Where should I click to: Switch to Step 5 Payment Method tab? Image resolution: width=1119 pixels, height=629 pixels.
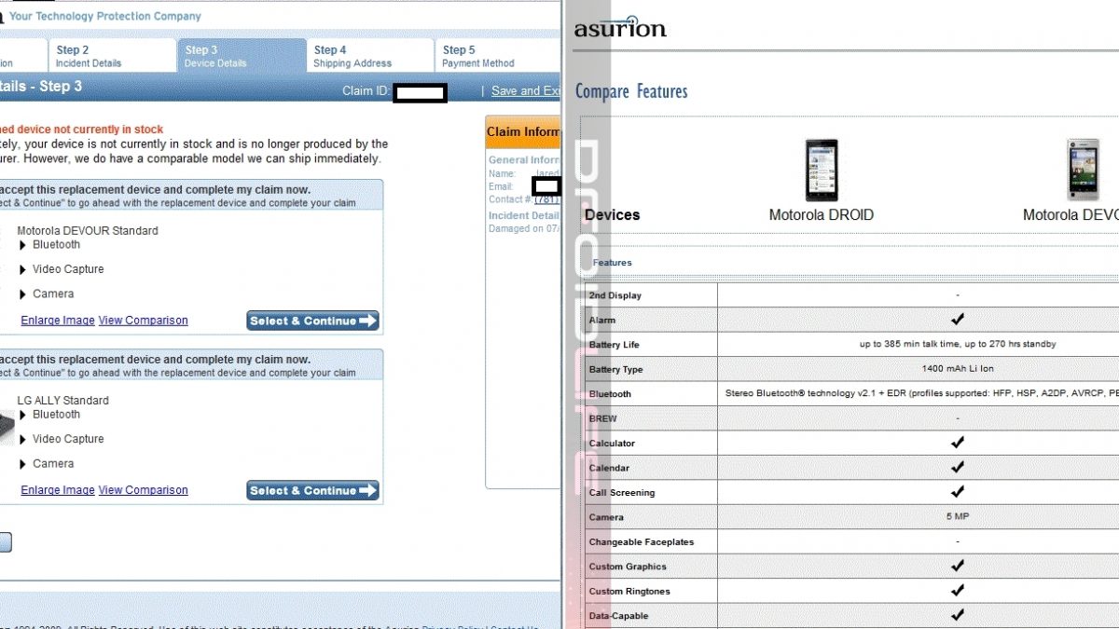tap(494, 56)
